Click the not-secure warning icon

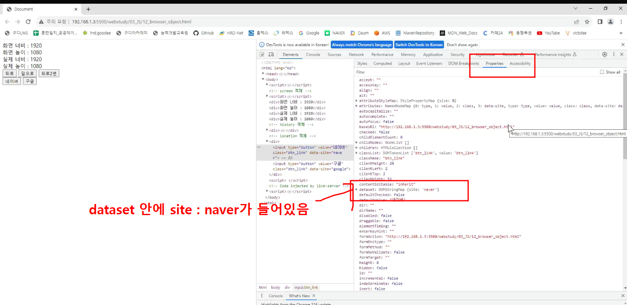(41, 22)
